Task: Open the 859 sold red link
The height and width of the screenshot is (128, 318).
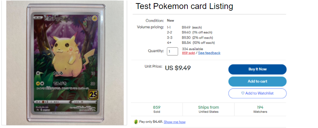Action: 188,53
